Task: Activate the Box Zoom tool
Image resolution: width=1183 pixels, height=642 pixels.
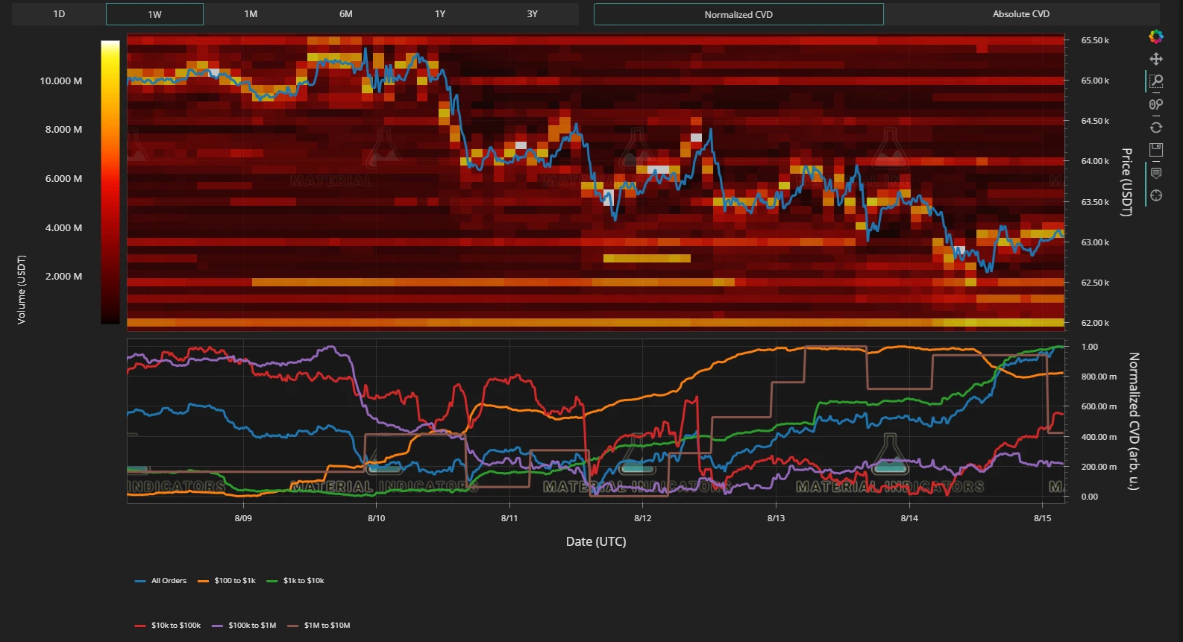Action: (x=1156, y=81)
